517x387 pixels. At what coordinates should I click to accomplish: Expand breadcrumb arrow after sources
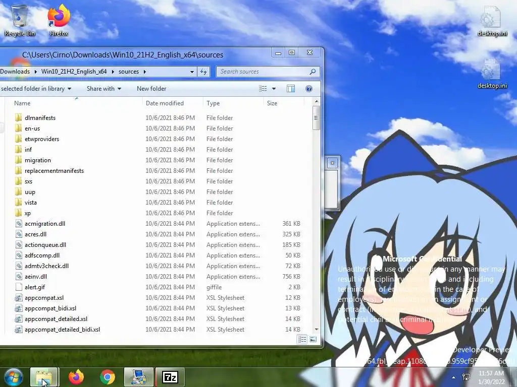[x=145, y=72]
